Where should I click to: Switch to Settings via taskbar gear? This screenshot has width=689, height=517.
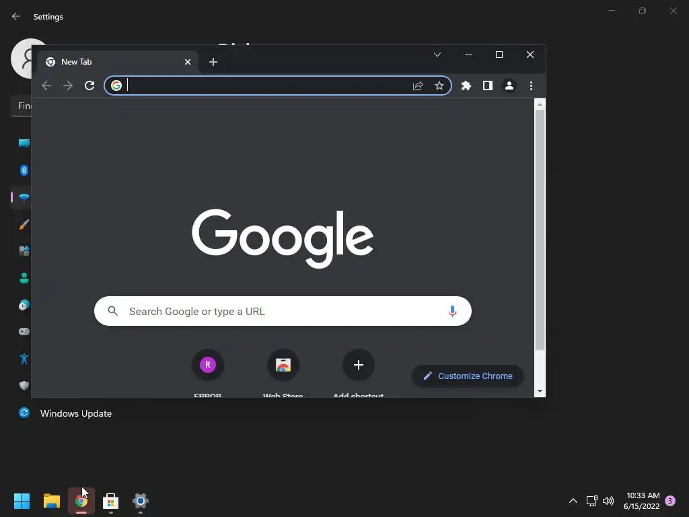click(x=141, y=501)
